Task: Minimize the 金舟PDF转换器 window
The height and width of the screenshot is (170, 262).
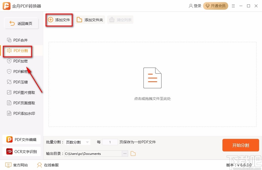Action: pyautogui.click(x=241, y=6)
